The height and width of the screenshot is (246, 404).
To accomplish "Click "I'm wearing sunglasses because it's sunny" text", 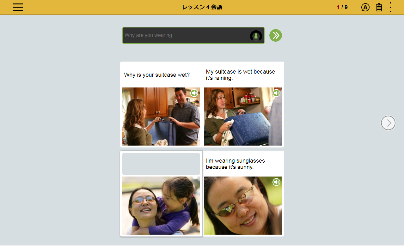I will click(x=235, y=164).
